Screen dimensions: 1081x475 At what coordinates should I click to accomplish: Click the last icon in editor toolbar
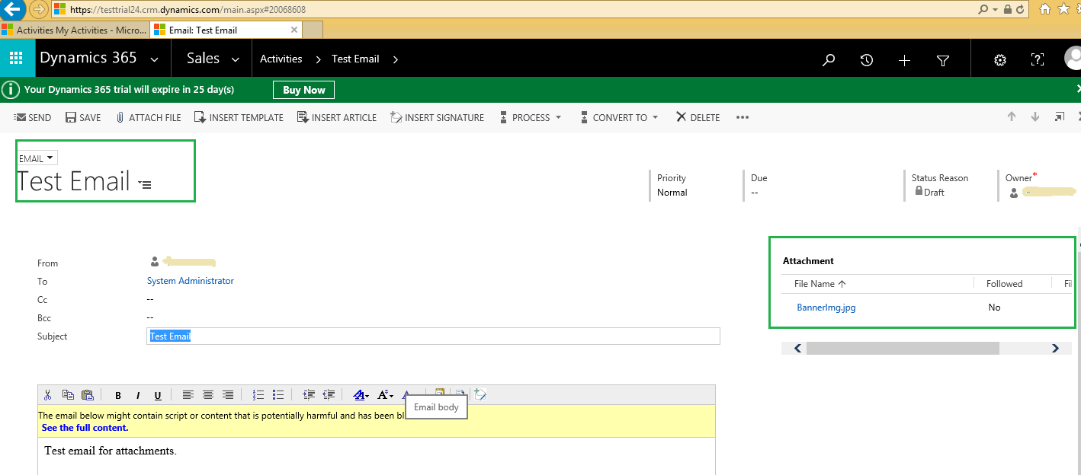click(480, 394)
